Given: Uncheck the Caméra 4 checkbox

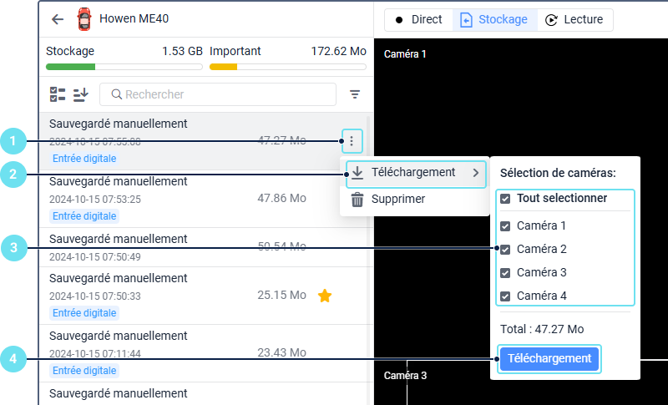Looking at the screenshot, I should (505, 296).
